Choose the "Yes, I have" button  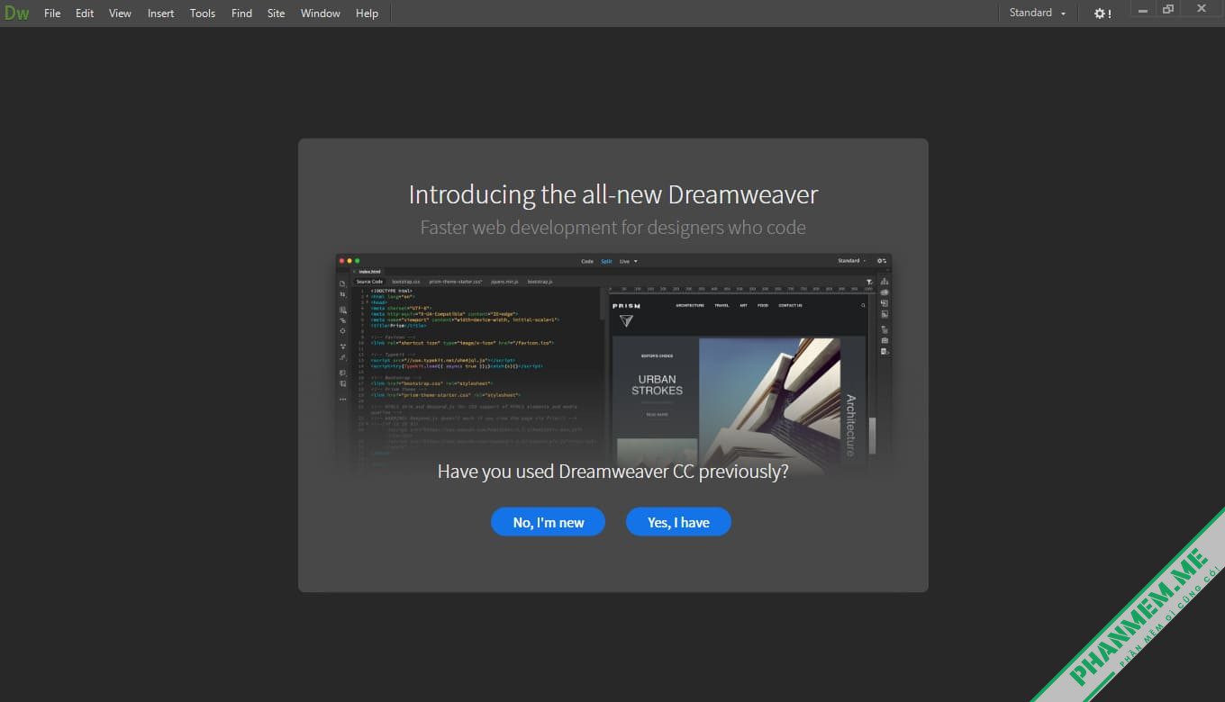[x=678, y=522]
